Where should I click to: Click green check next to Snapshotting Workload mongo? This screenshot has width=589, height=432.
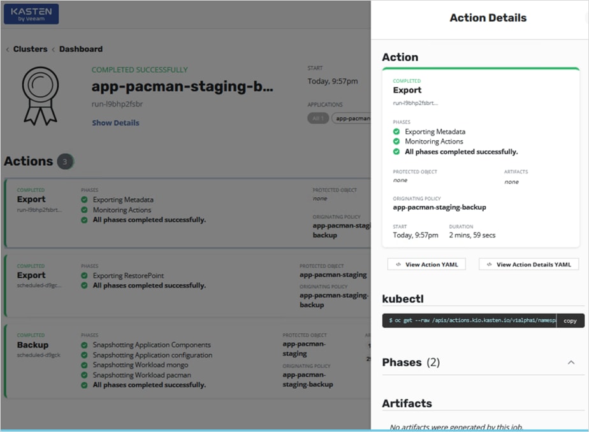tap(85, 365)
